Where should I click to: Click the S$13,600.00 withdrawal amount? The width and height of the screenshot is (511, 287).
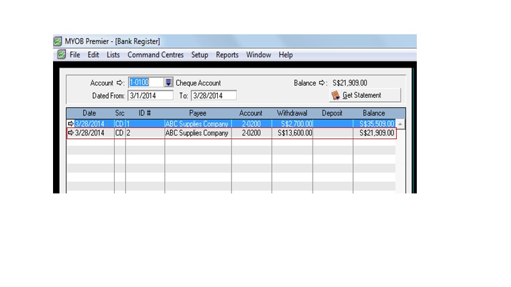pos(294,133)
